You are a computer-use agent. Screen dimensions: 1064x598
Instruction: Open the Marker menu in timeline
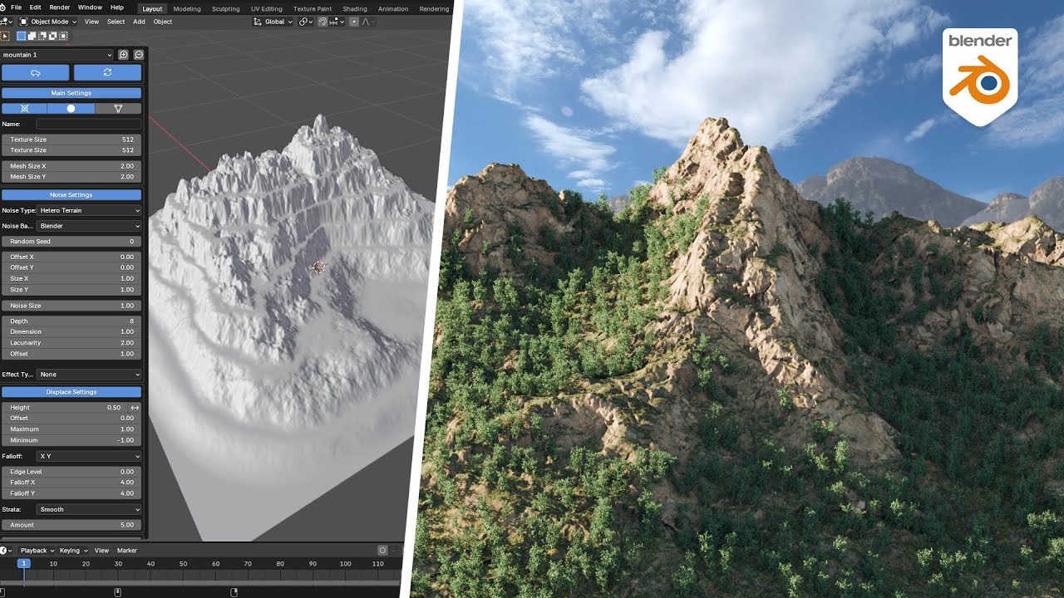tap(127, 550)
